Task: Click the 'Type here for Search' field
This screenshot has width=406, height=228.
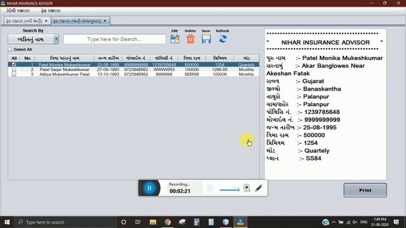Action: (x=115, y=39)
